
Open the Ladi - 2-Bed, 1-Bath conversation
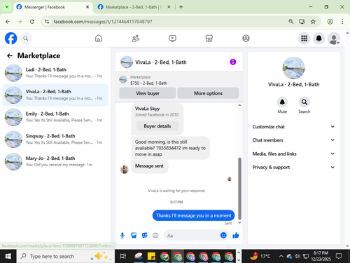pos(55,73)
